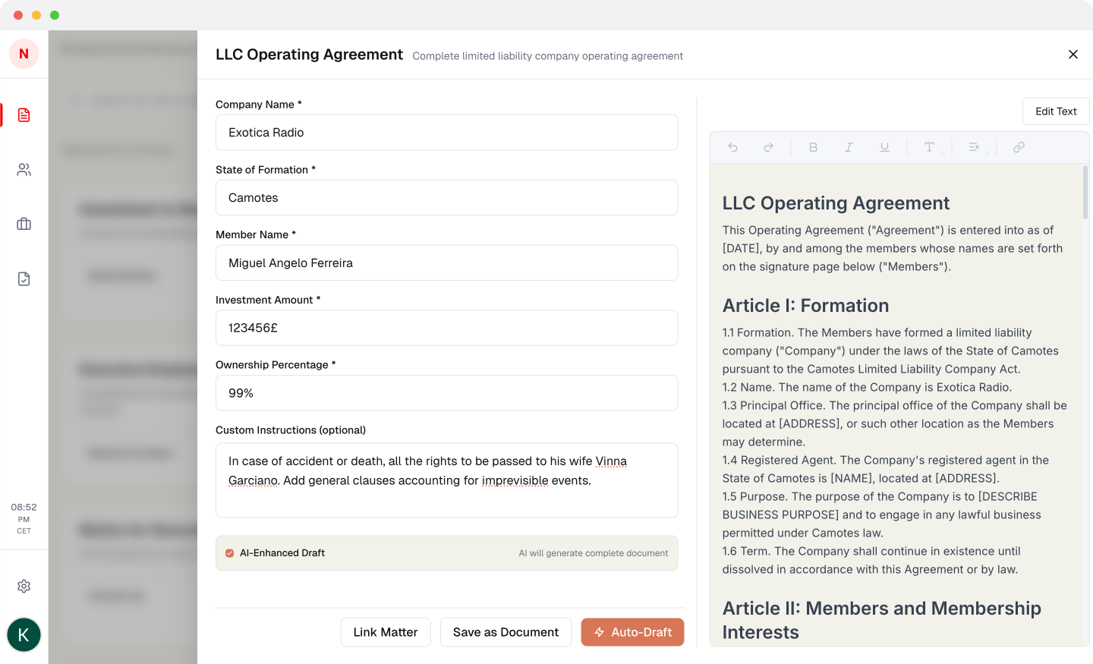
Task: Open the matters briefcase icon
Action: pyautogui.click(x=24, y=224)
